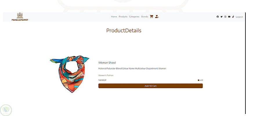253x116 pixels.
Task: Click the Woman Shawl product image
Action: tap(70, 74)
